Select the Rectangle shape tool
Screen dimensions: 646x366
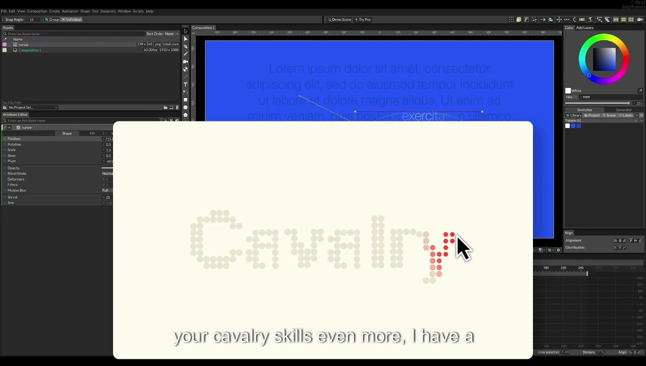[185, 100]
